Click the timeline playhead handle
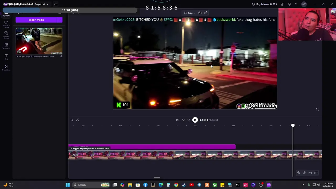The height and width of the screenshot is (189, 336). [293, 125]
